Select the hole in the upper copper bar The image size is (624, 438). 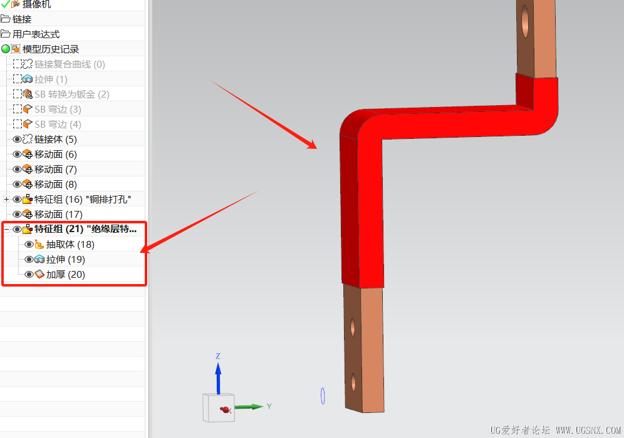[525, 21]
